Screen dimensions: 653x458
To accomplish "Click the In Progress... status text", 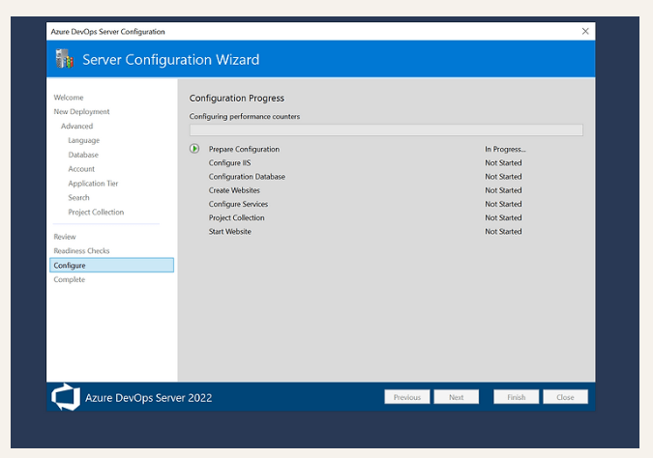I will [x=505, y=149].
